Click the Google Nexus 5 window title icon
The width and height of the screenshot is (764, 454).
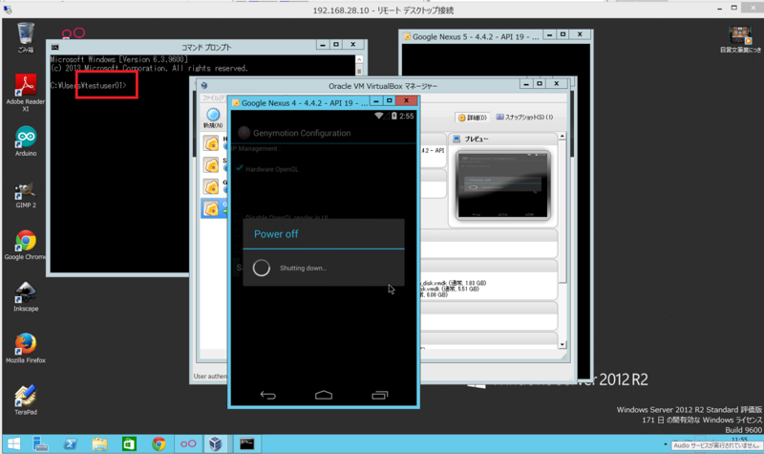(x=407, y=36)
